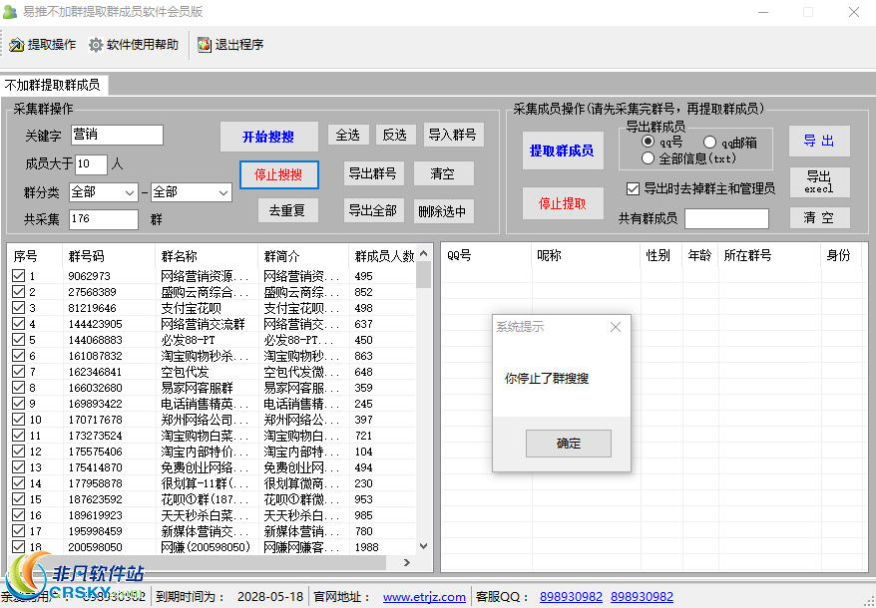This screenshot has width=876, height=608.
Task: Close the 系统提示 dialog with X
Action: coord(616,327)
